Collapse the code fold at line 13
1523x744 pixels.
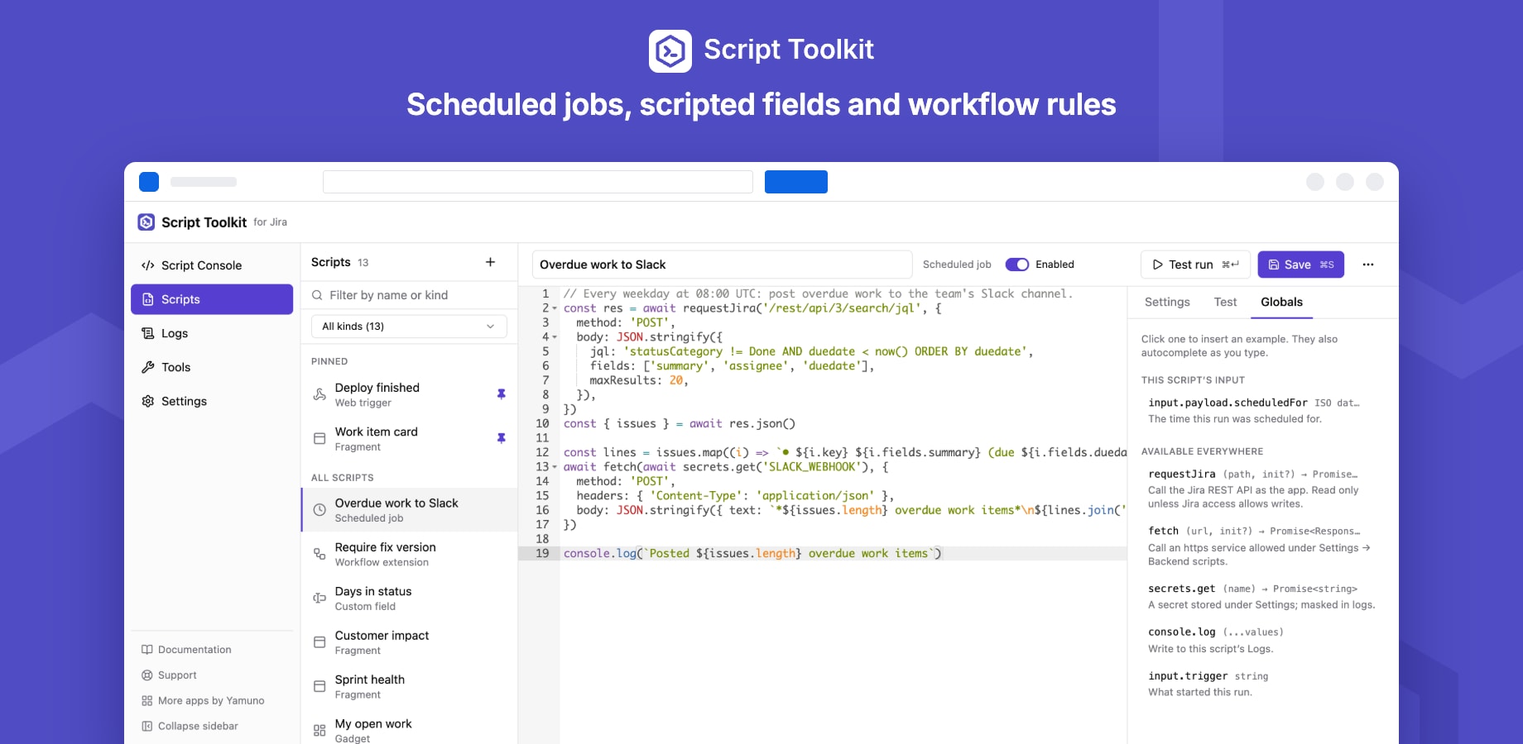[x=555, y=467]
